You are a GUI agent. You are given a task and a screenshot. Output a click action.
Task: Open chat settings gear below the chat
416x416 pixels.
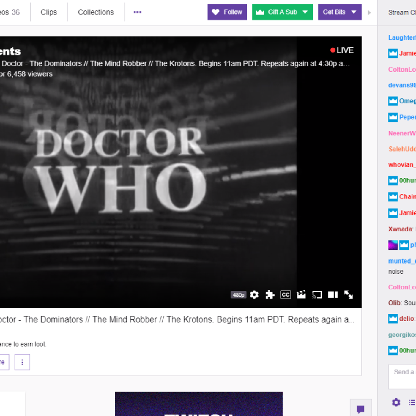pos(396,402)
